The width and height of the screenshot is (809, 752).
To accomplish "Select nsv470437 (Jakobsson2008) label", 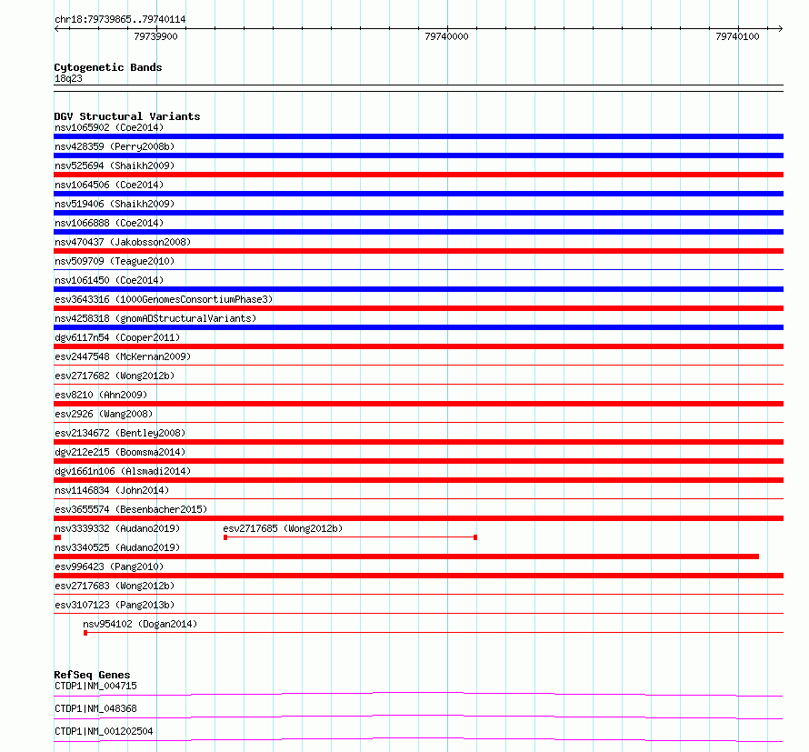I will (x=123, y=242).
